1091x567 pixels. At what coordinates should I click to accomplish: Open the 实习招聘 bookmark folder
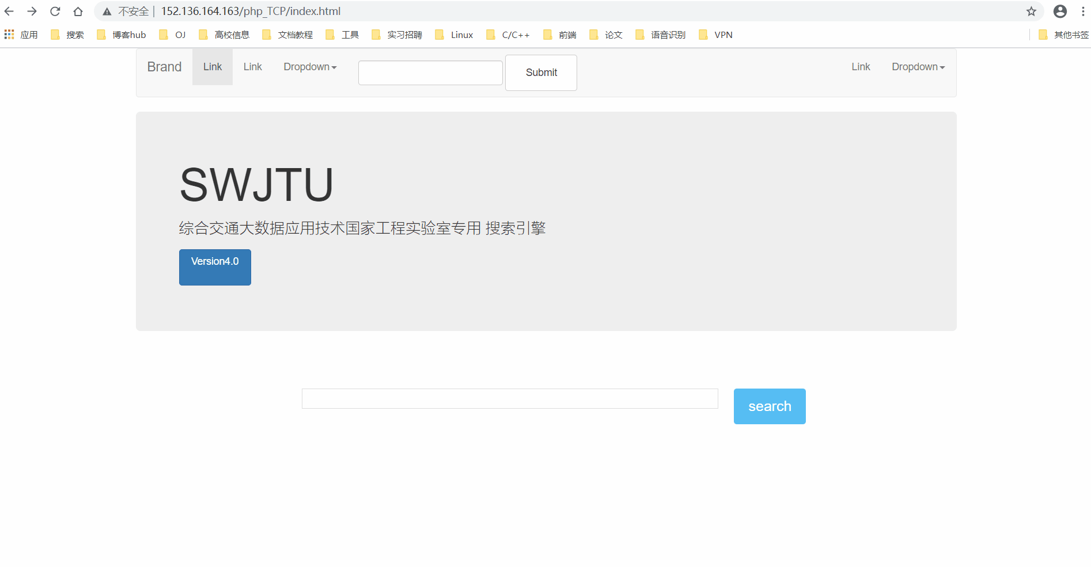pyautogui.click(x=397, y=35)
